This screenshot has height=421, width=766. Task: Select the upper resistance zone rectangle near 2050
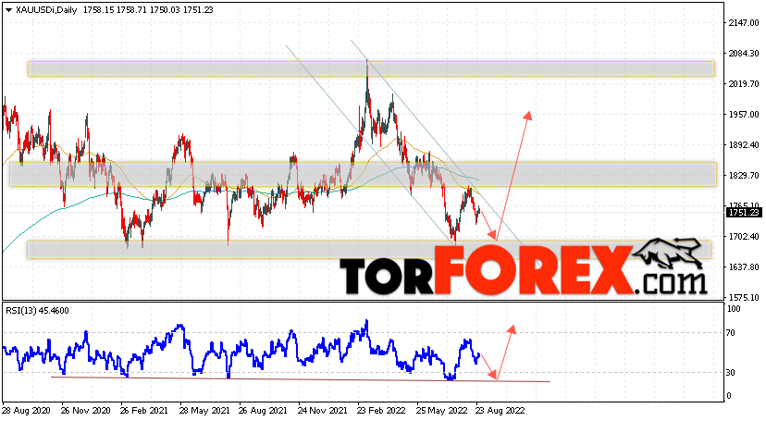click(371, 68)
